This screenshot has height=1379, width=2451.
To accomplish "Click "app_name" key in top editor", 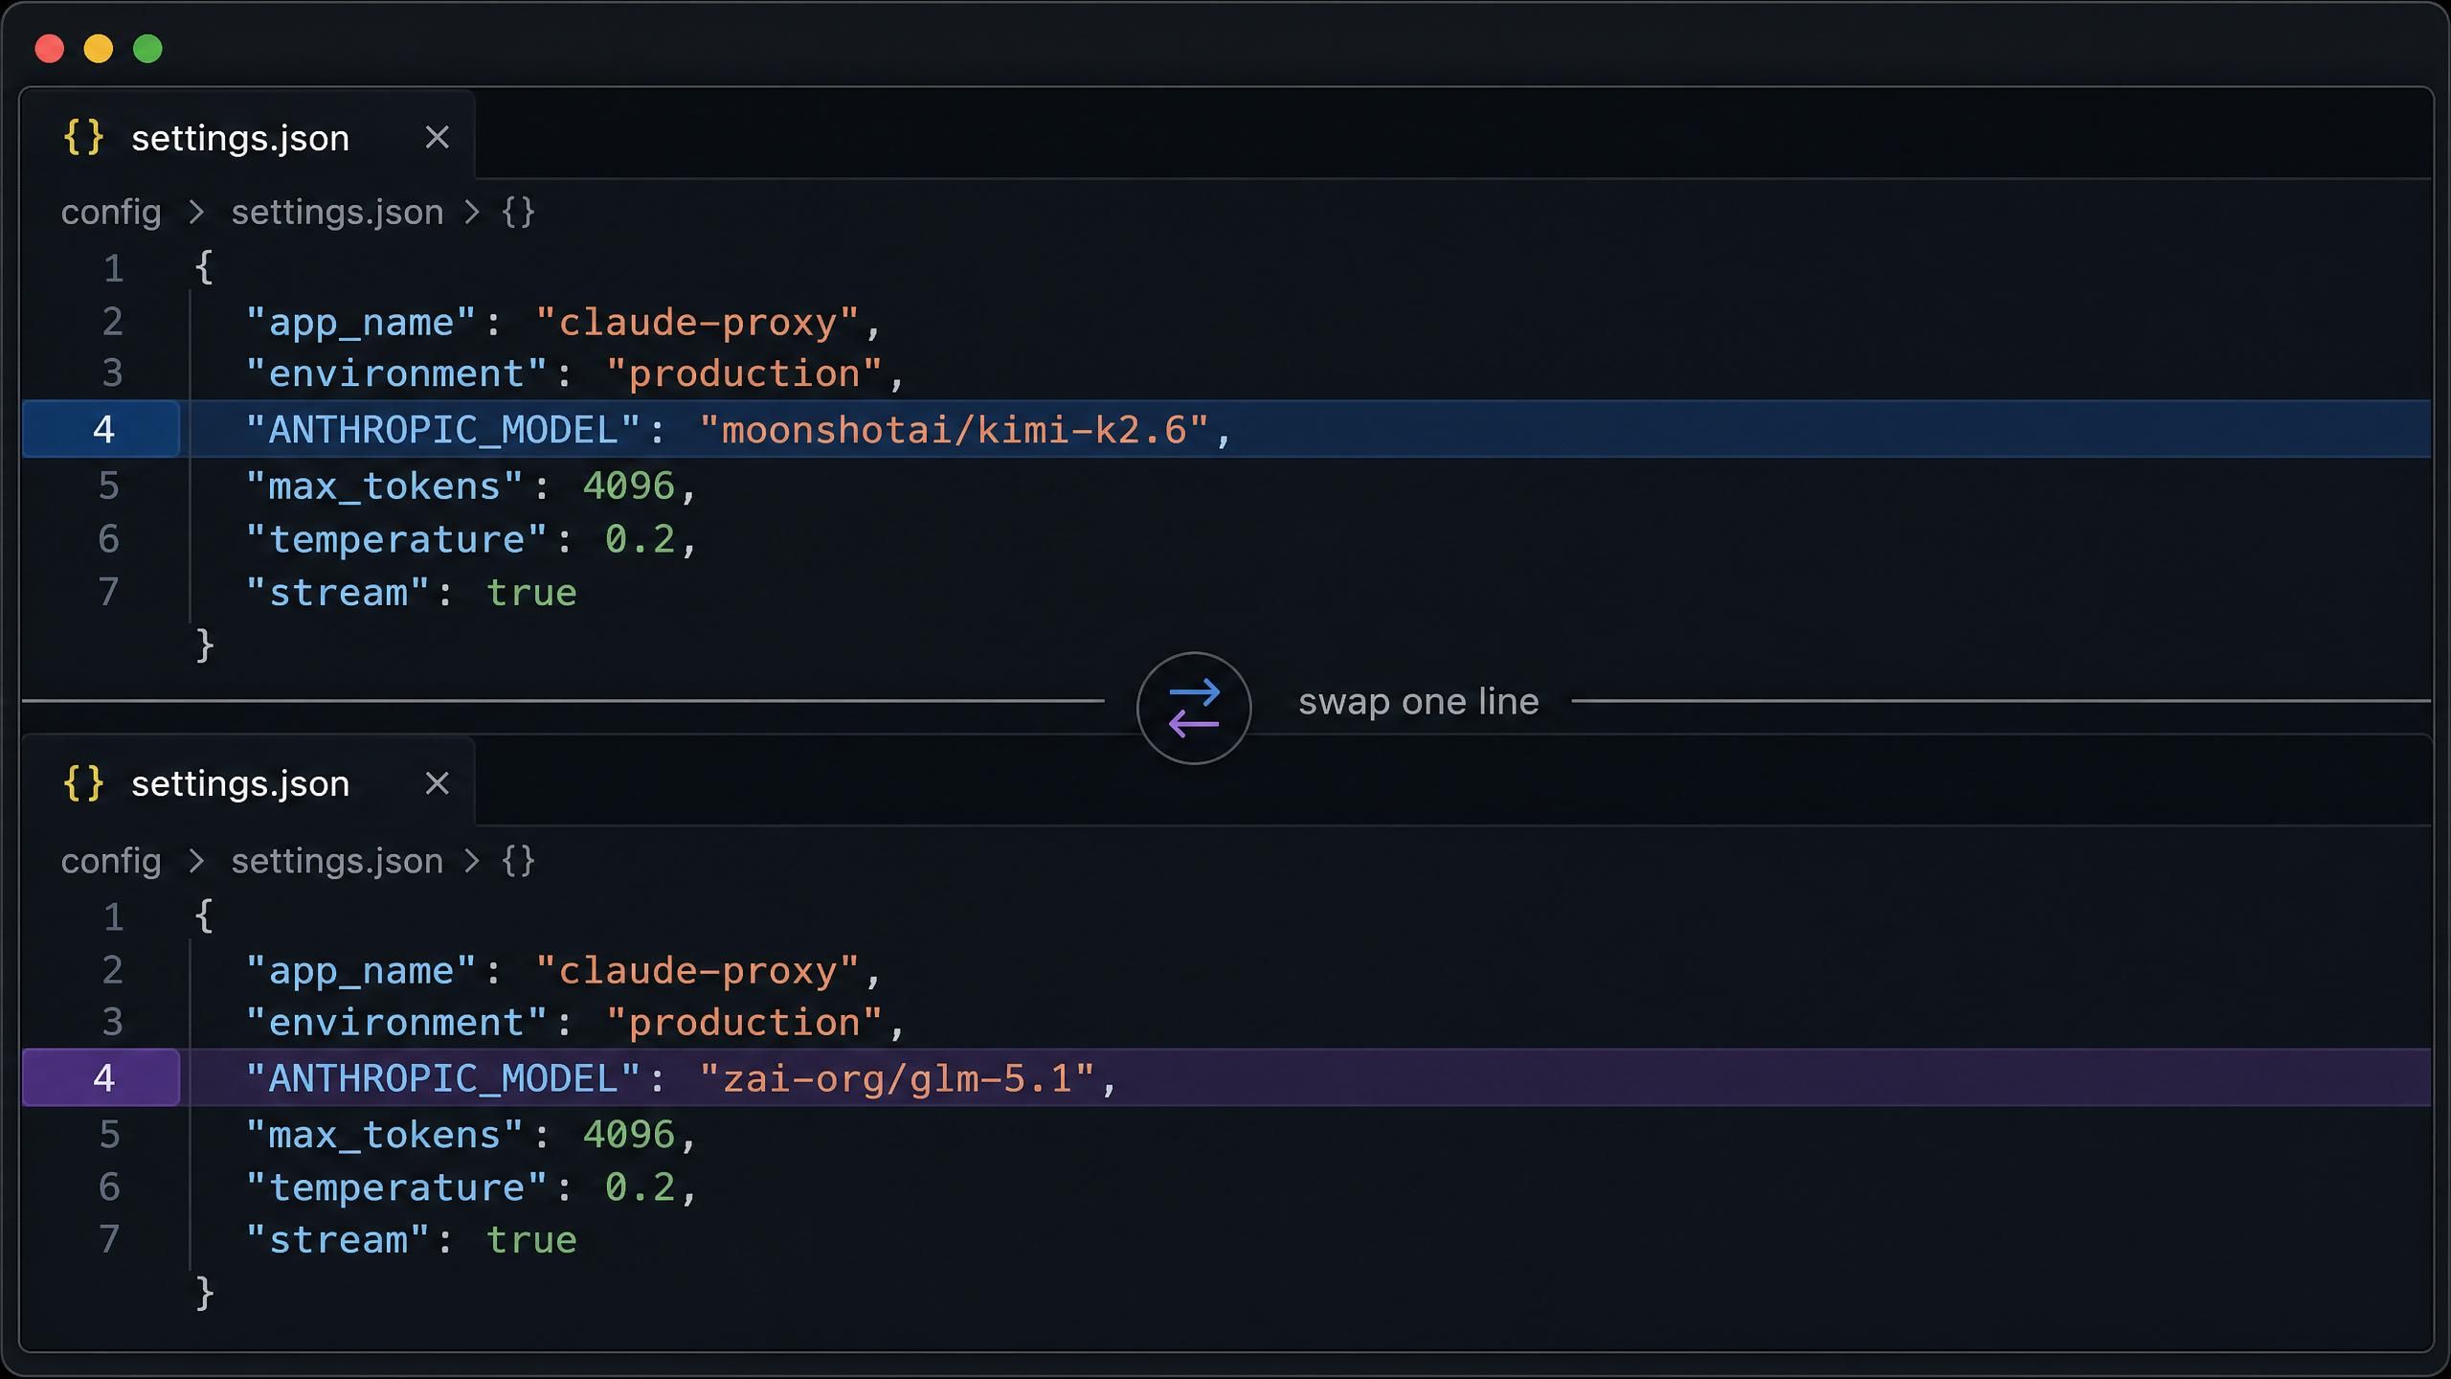I will pos(360,323).
